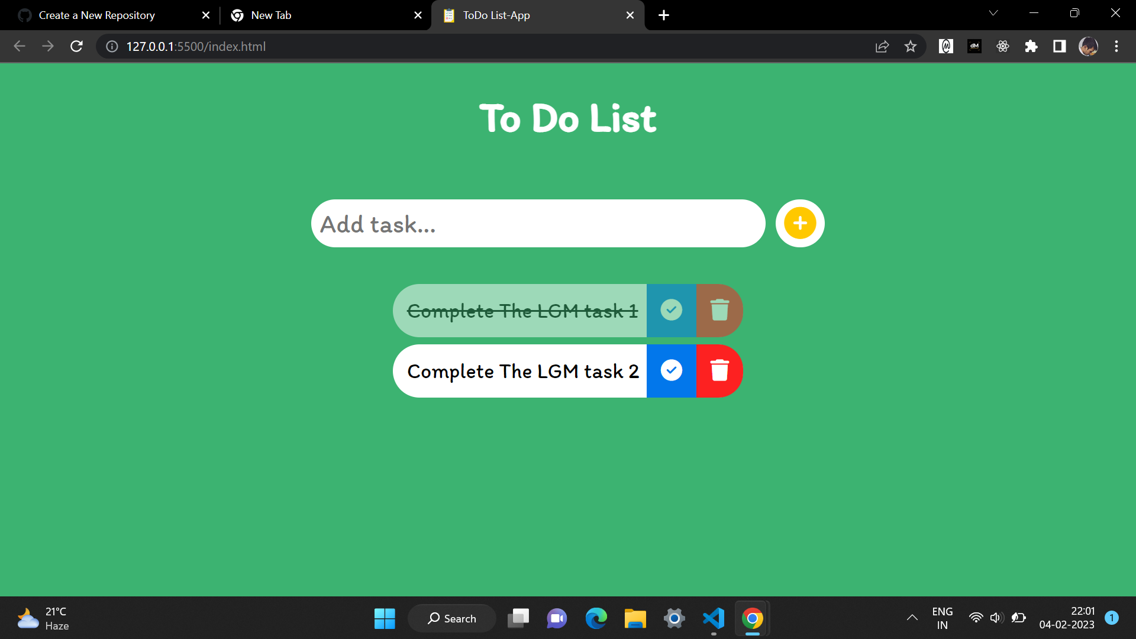The image size is (1136, 639).
Task: Open a new browser tab
Action: pyautogui.click(x=663, y=15)
